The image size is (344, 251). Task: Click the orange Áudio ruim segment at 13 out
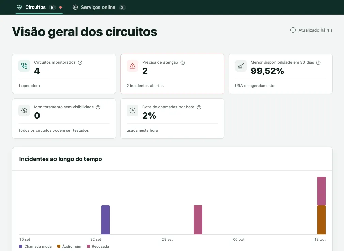[x=322, y=220]
